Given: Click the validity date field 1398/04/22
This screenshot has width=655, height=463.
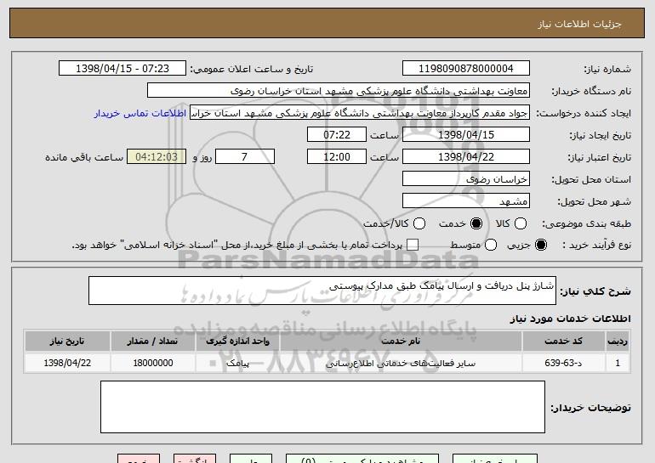Looking at the screenshot, I should (466, 157).
